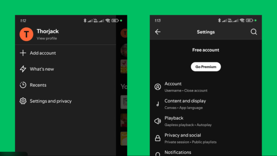This screenshot has height=156, width=277.
Task: Open the gear icon for Settings and privacy
Action: 23,101
